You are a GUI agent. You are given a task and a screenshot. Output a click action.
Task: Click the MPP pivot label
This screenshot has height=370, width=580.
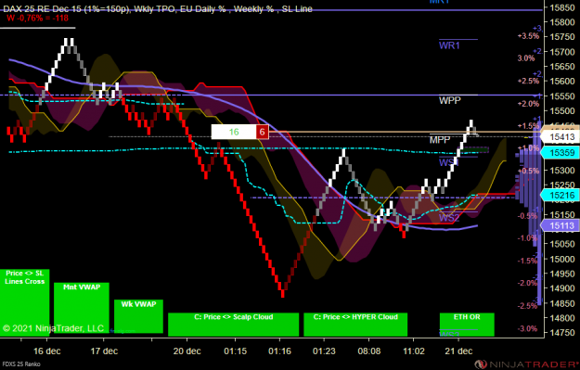click(440, 140)
